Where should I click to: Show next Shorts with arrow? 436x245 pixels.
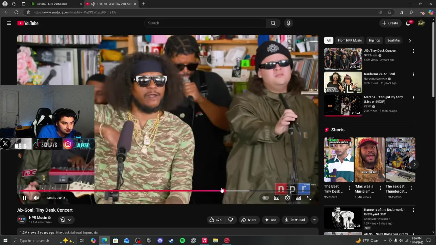[414, 165]
